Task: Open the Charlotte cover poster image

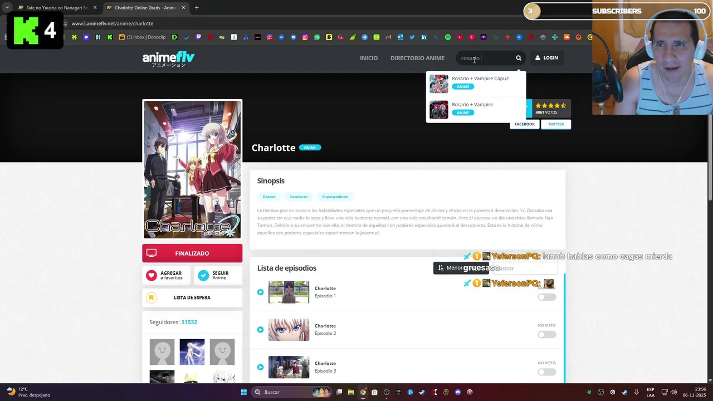Action: pyautogui.click(x=192, y=169)
